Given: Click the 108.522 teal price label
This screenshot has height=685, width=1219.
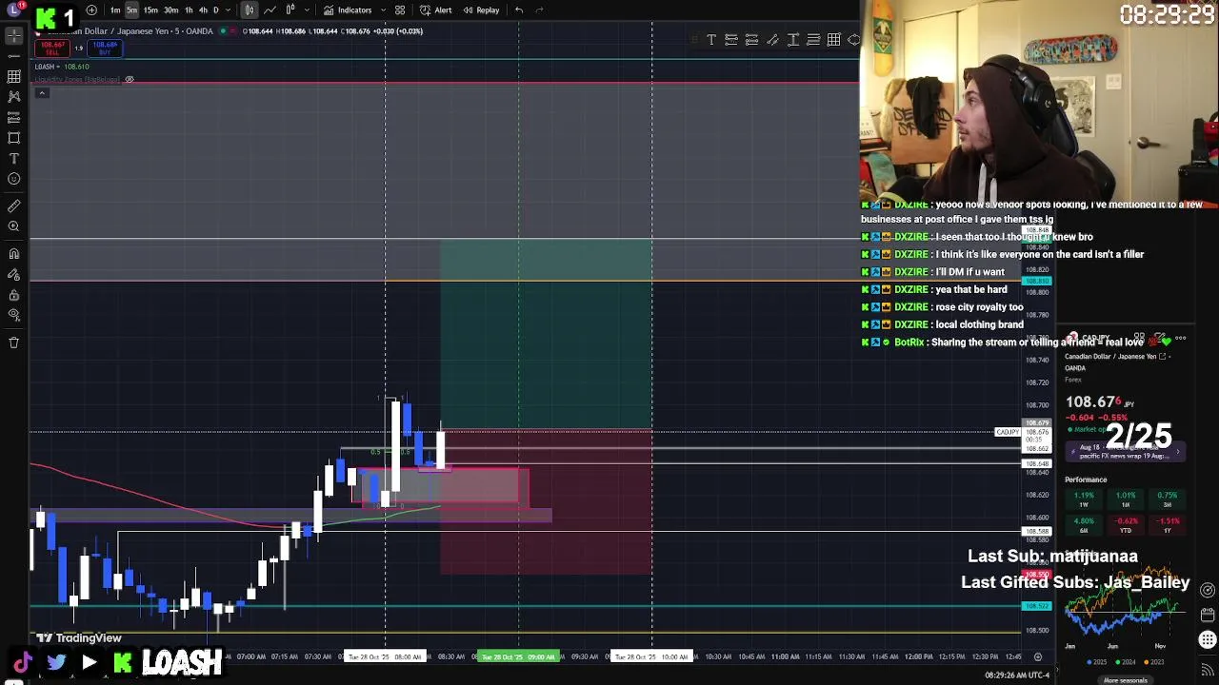Looking at the screenshot, I should pyautogui.click(x=1037, y=606).
